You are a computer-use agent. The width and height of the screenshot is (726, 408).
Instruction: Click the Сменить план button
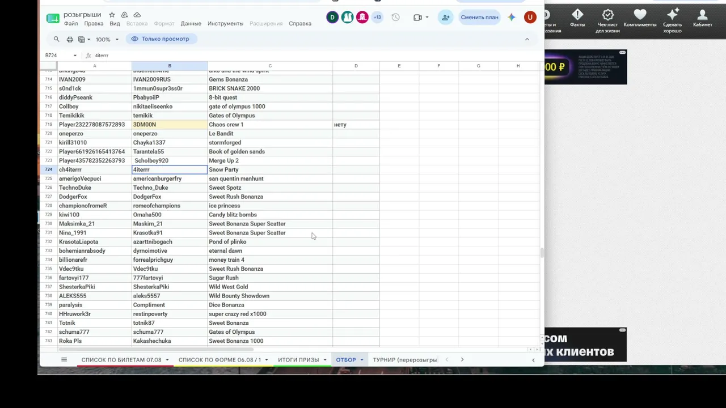479,17
